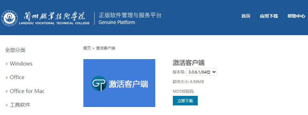308x115 pixels.
Task: Click the Genuine Platform subtitle
Action: coord(117,22)
